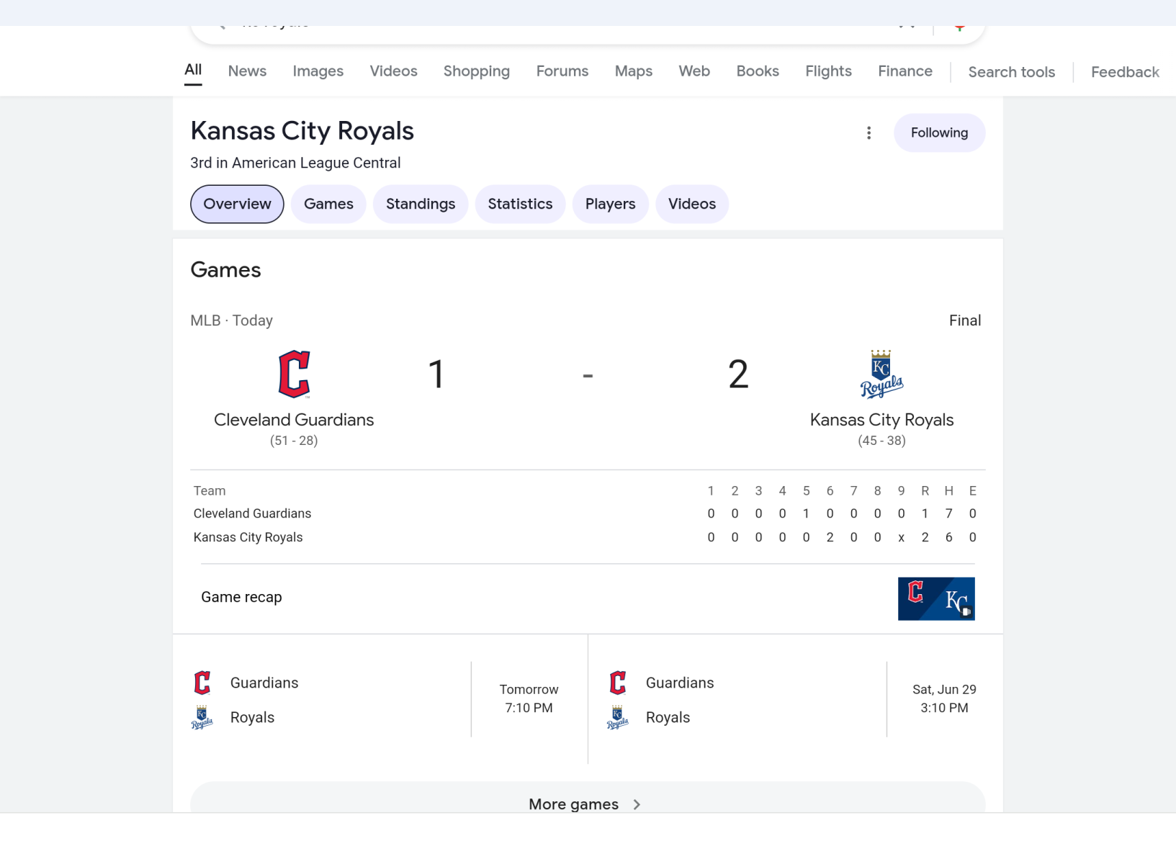The image size is (1176, 864).
Task: Open the Players chip
Action: tap(610, 204)
